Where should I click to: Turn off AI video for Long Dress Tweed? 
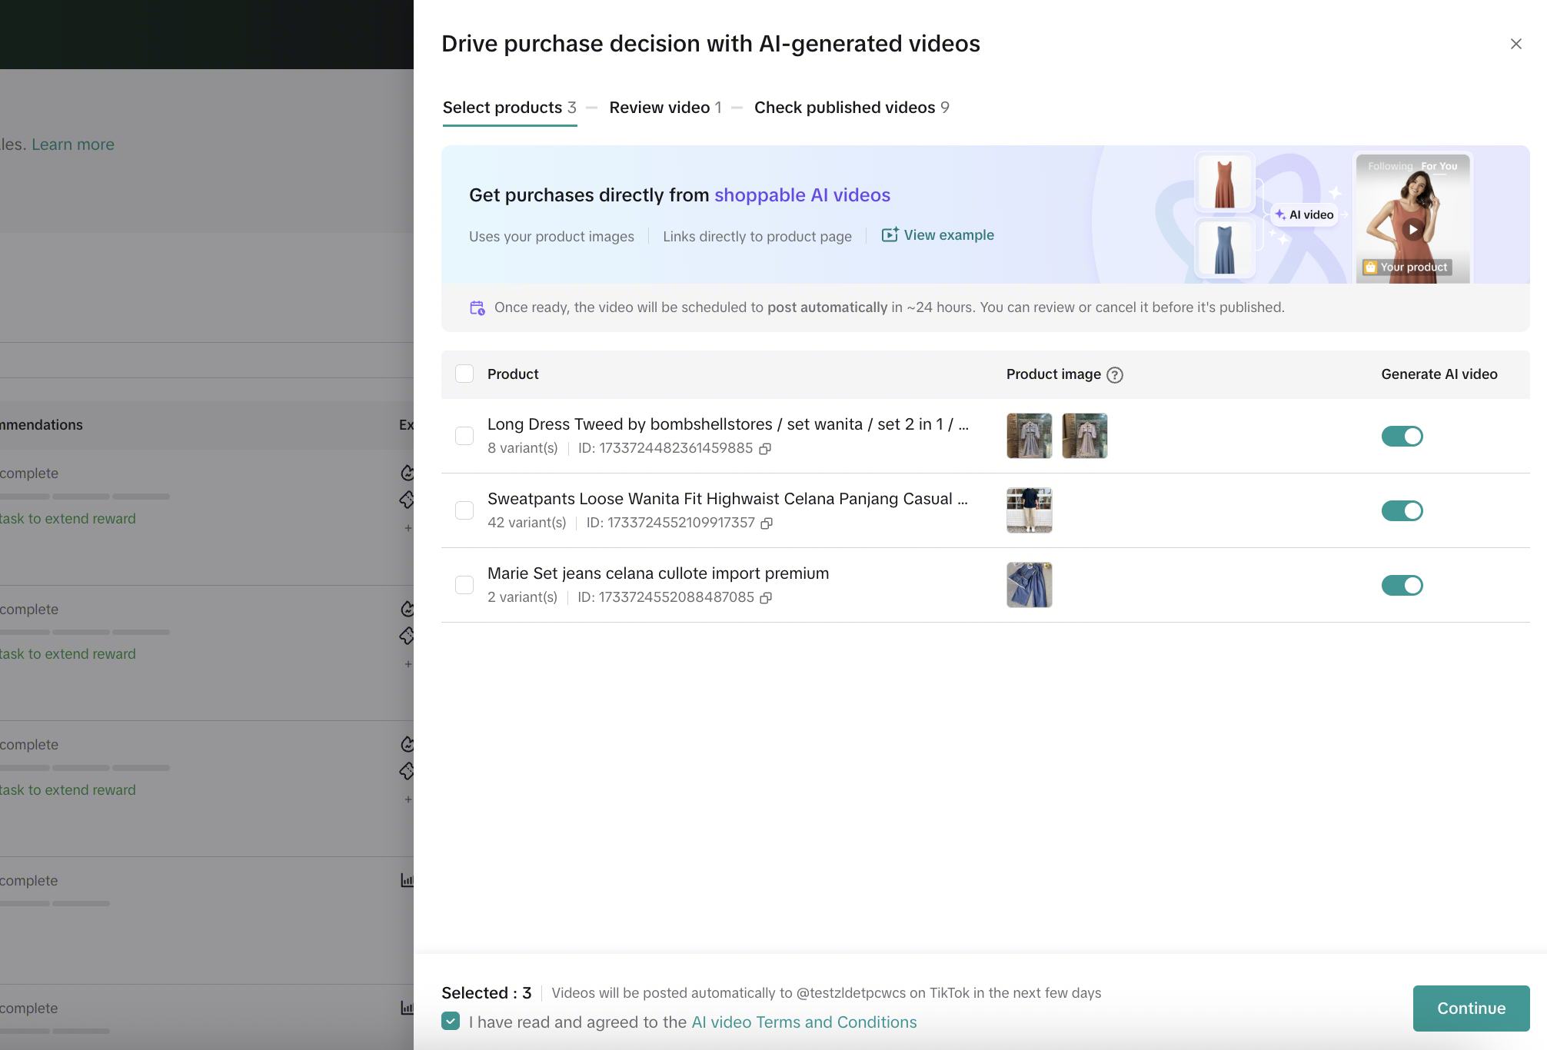coord(1402,437)
